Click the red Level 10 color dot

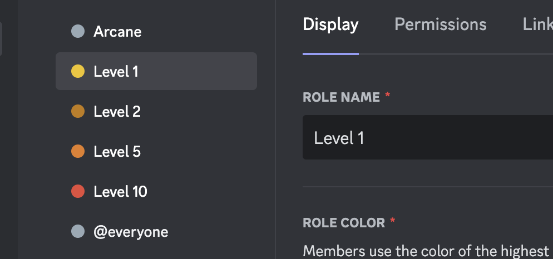point(78,192)
